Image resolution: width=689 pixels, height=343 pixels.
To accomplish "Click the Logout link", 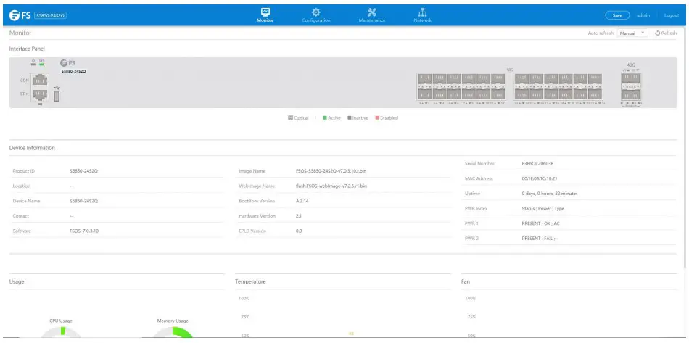I will [x=672, y=15].
